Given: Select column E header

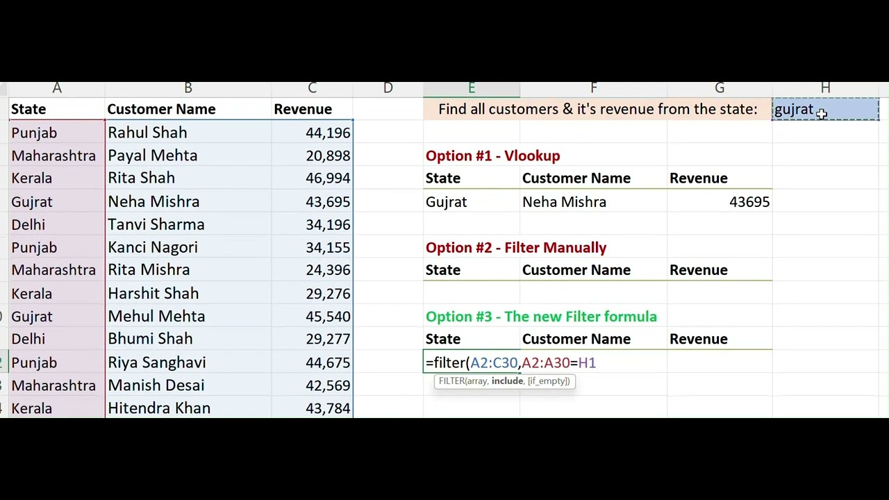Looking at the screenshot, I should point(472,89).
